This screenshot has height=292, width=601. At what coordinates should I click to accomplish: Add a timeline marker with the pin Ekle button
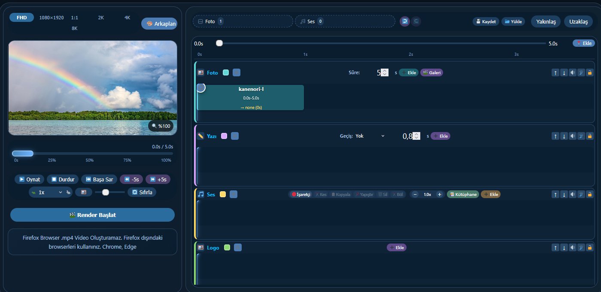click(x=583, y=43)
